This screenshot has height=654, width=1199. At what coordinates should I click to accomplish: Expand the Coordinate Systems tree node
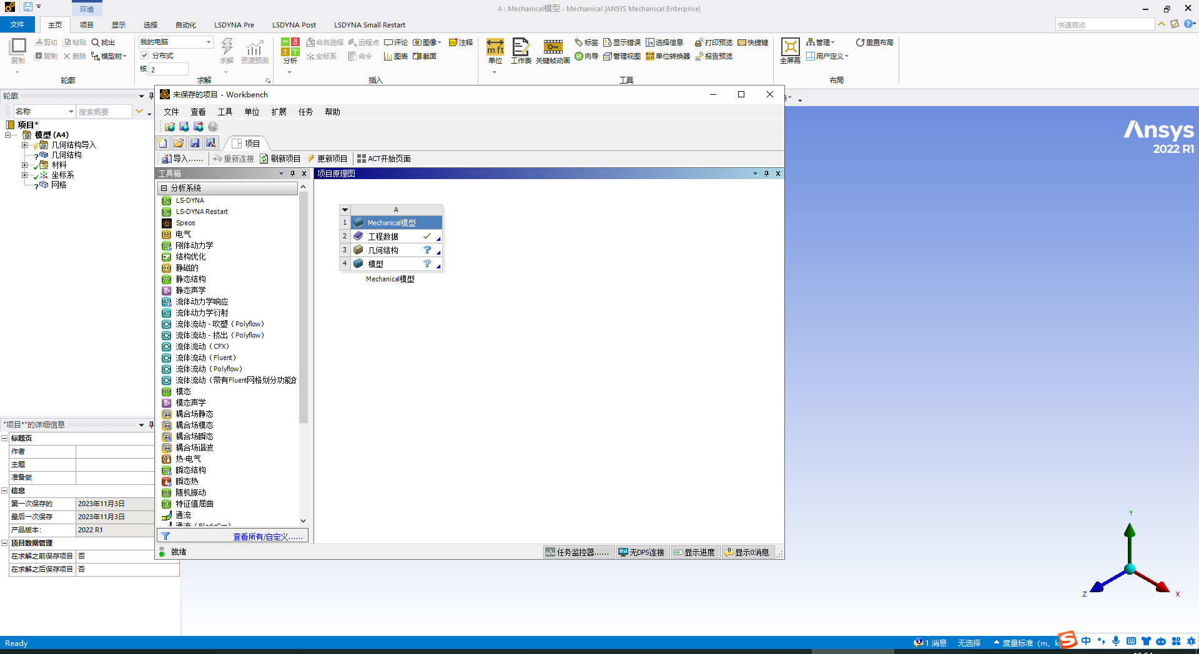(24, 175)
